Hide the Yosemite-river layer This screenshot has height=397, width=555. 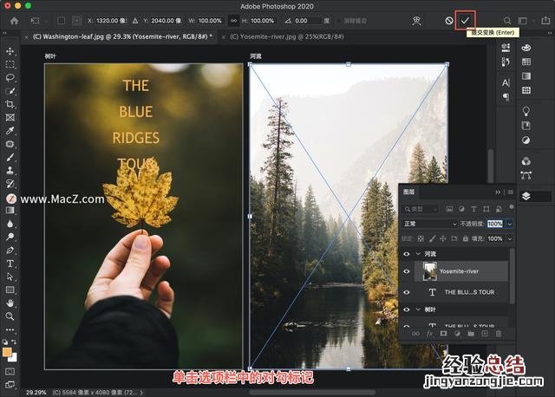pos(407,271)
